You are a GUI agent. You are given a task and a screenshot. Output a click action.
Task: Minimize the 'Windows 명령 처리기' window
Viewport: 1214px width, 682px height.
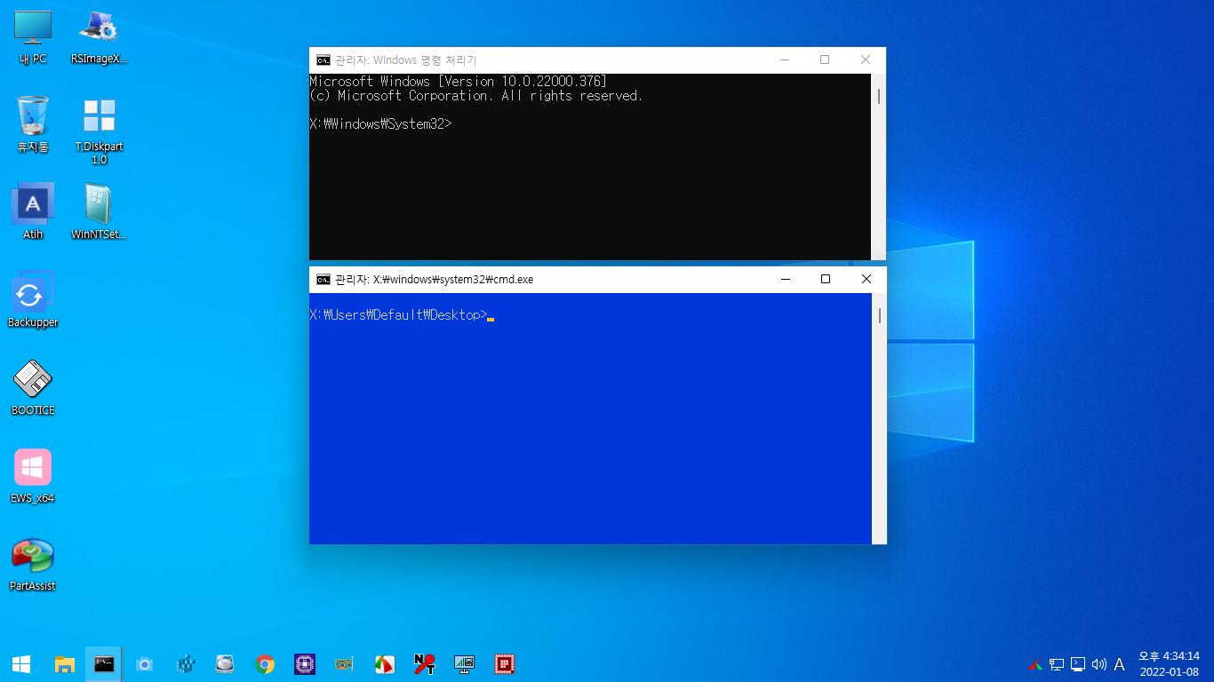[x=785, y=60]
